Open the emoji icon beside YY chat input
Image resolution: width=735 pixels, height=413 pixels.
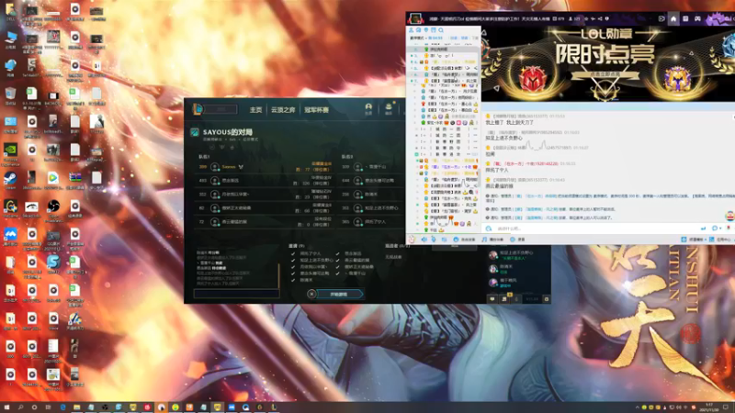click(489, 229)
